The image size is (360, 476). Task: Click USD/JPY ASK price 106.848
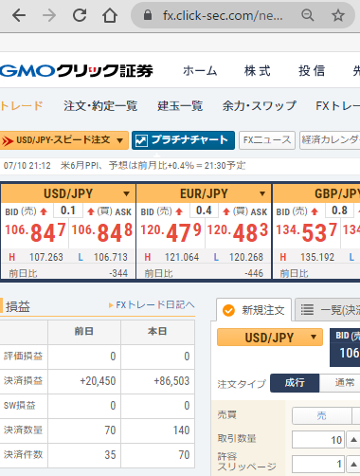point(102,232)
